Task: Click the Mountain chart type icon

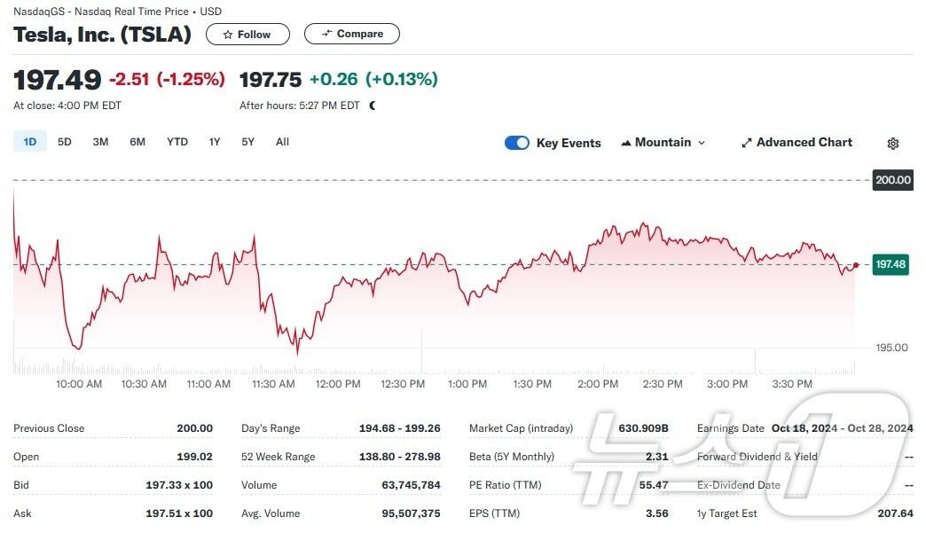Action: click(x=626, y=143)
